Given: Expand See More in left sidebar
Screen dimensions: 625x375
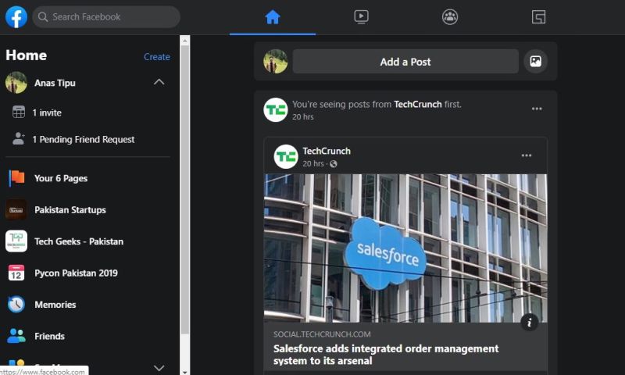Looking at the screenshot, I should tap(159, 367).
